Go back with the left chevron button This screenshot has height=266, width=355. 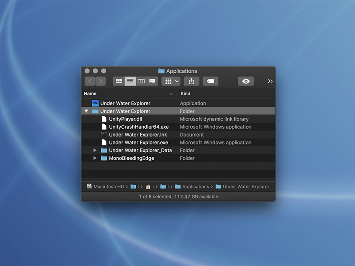(x=90, y=81)
